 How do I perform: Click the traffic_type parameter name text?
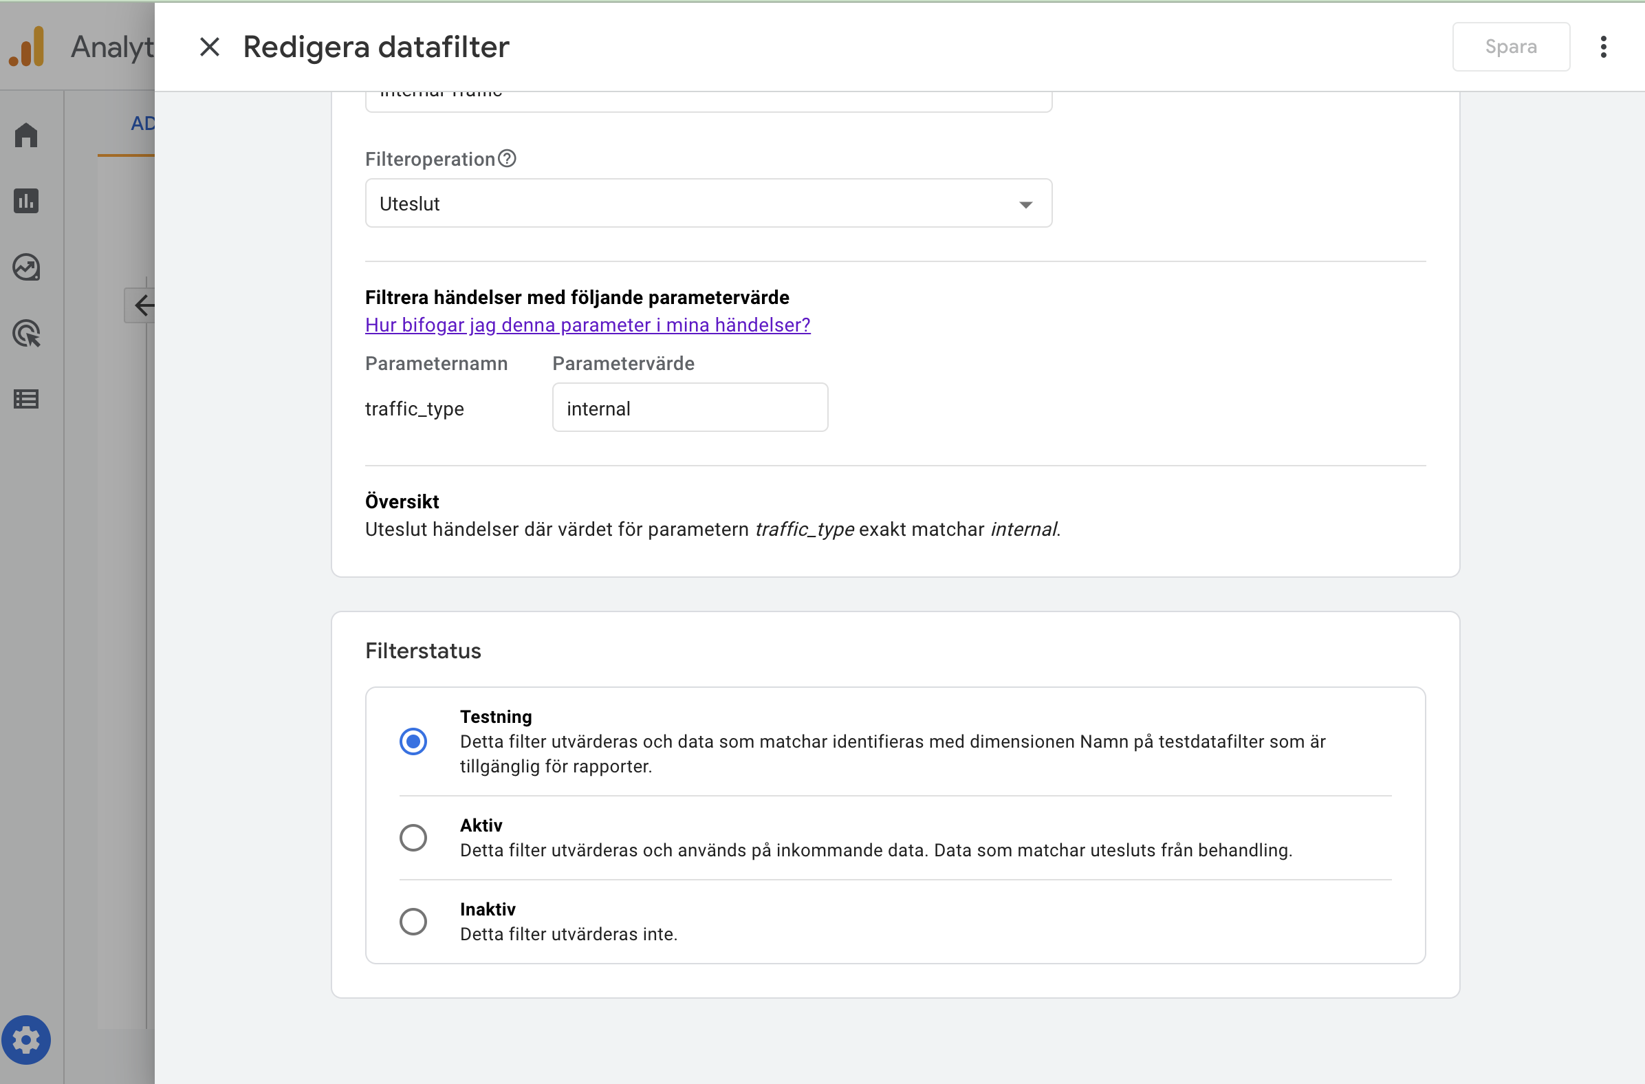point(414,409)
